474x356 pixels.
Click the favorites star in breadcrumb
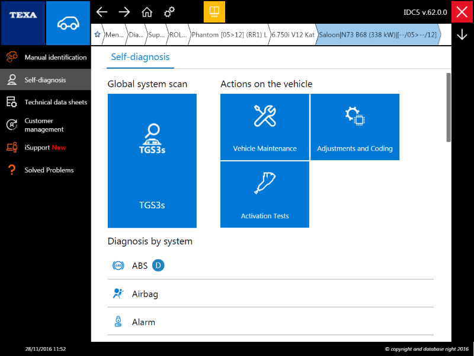[x=97, y=34]
